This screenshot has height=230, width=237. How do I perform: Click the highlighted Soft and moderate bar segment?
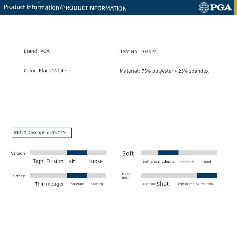point(168,153)
